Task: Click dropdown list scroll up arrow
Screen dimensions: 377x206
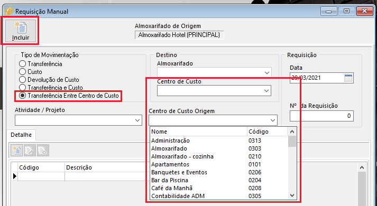Action: pyautogui.click(x=292, y=132)
